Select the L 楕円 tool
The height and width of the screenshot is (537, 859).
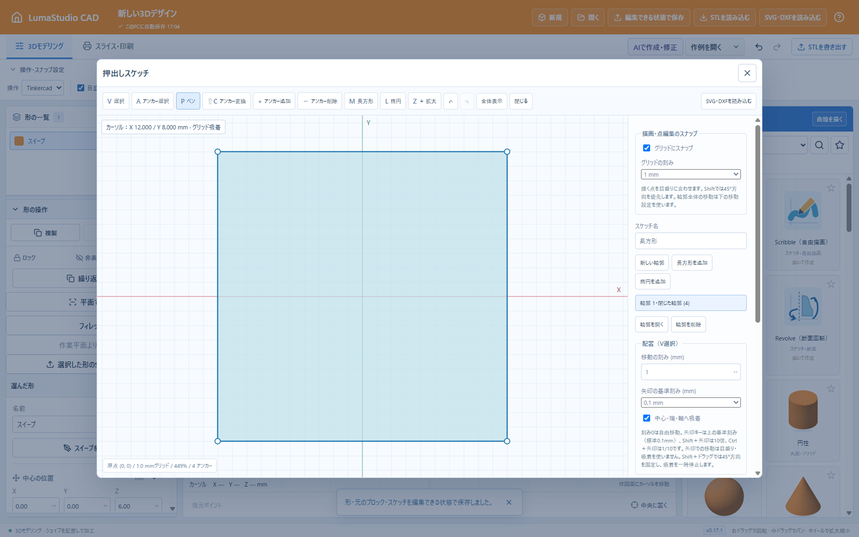pyautogui.click(x=393, y=101)
